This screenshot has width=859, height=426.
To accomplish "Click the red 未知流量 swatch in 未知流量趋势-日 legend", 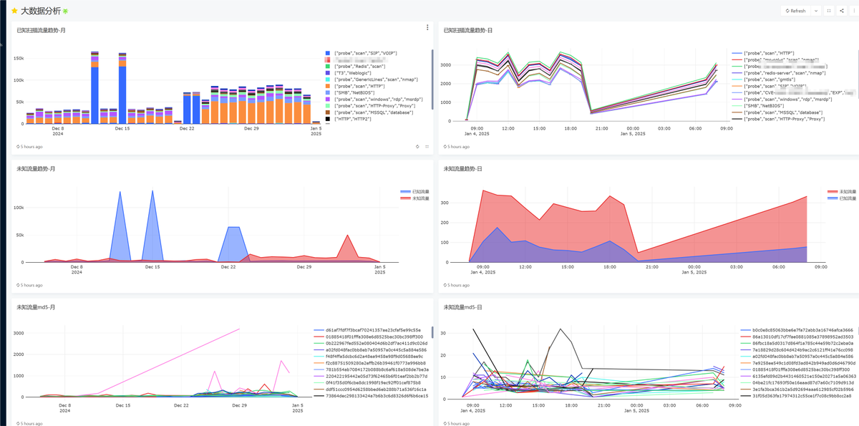I will pyautogui.click(x=834, y=192).
